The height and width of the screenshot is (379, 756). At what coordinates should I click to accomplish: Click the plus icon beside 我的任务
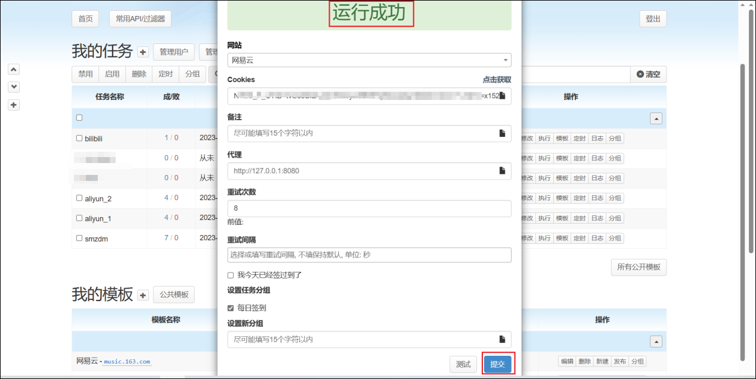tap(143, 52)
